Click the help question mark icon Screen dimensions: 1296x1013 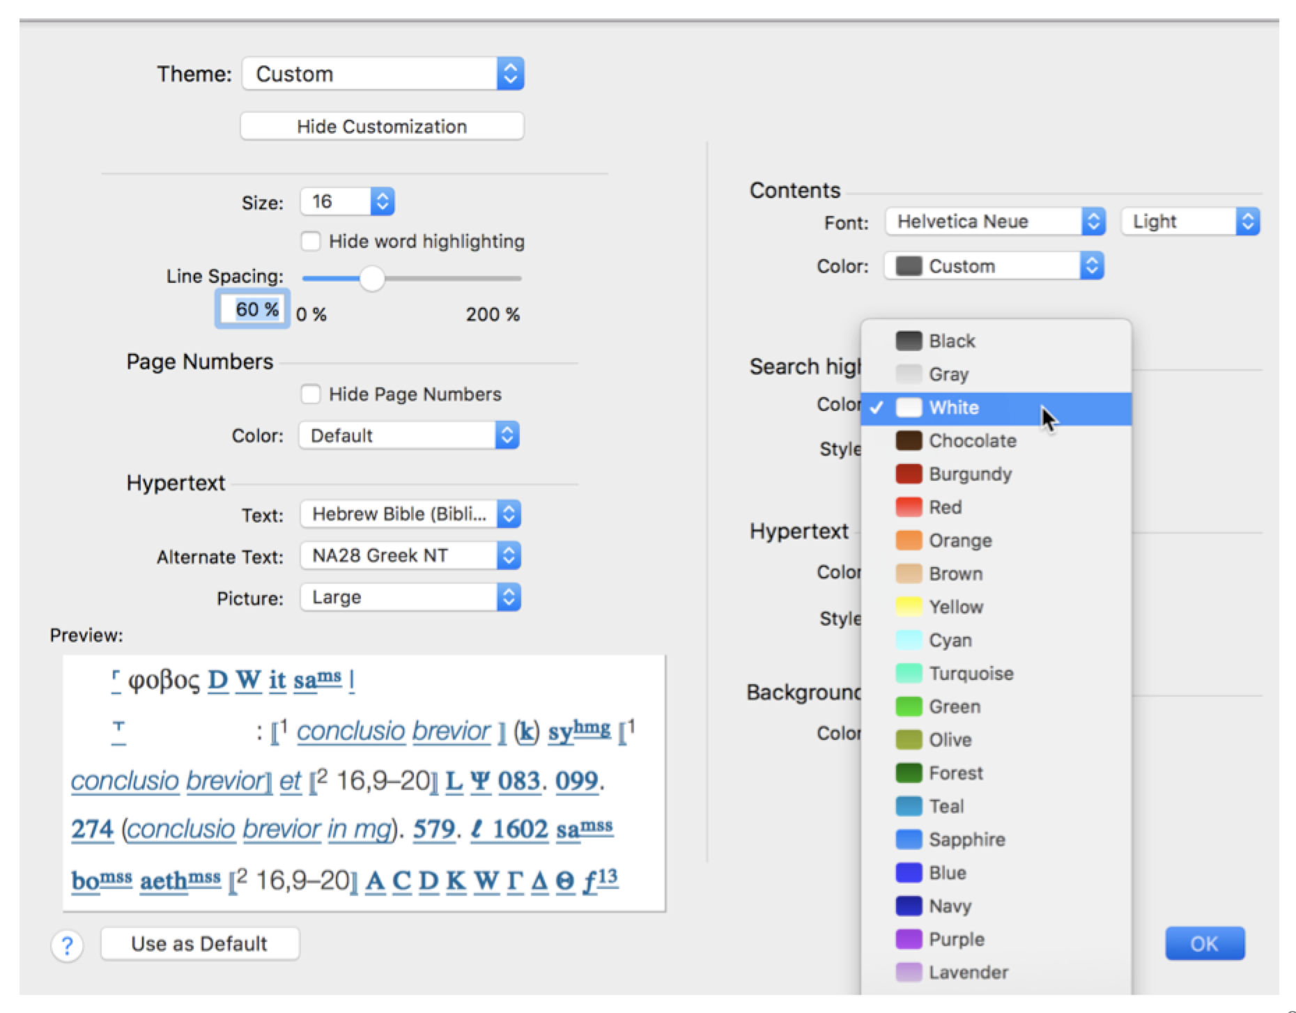click(67, 945)
